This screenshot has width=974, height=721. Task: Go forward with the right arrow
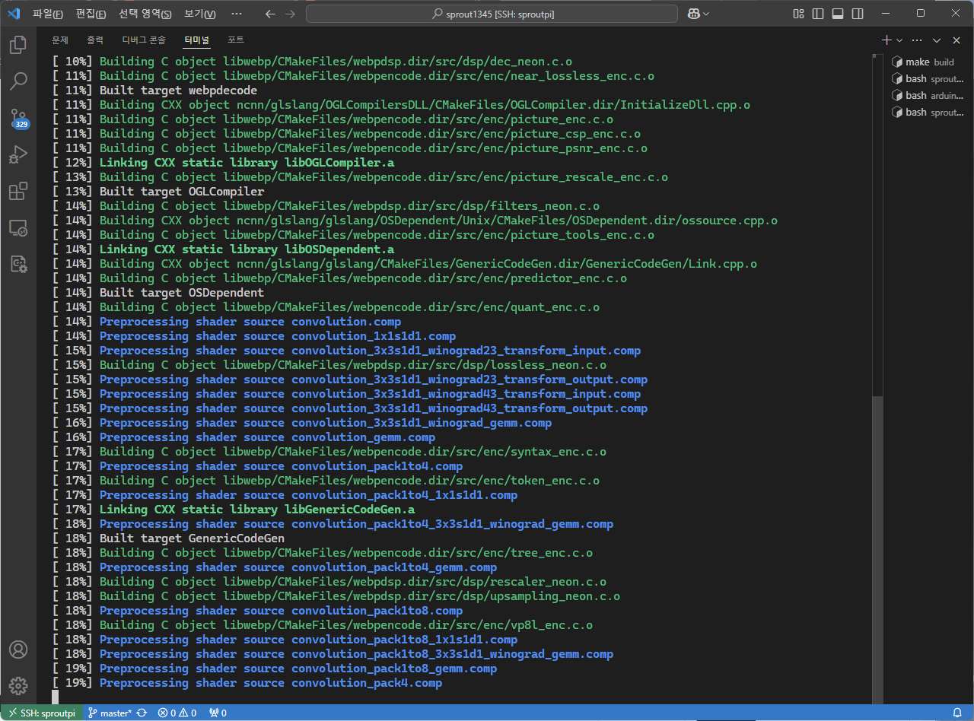(290, 14)
